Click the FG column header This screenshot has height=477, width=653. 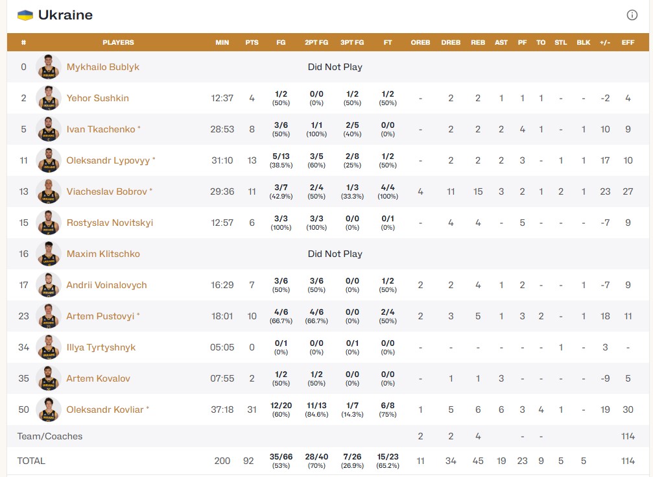click(x=281, y=43)
